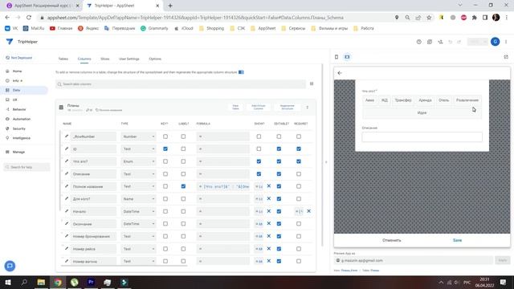Open the type dropdown for the ID column

(x=138, y=149)
